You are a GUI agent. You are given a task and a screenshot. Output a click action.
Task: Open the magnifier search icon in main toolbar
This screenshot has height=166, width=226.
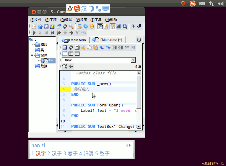click(x=125, y=26)
